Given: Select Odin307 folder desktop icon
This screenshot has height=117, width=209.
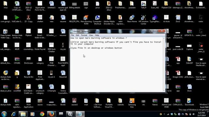Looking at the screenshot, I should point(189,60).
